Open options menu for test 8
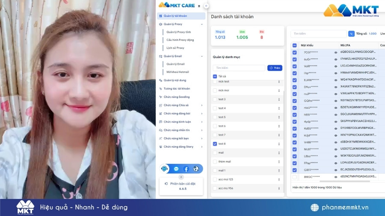 pos(279,144)
